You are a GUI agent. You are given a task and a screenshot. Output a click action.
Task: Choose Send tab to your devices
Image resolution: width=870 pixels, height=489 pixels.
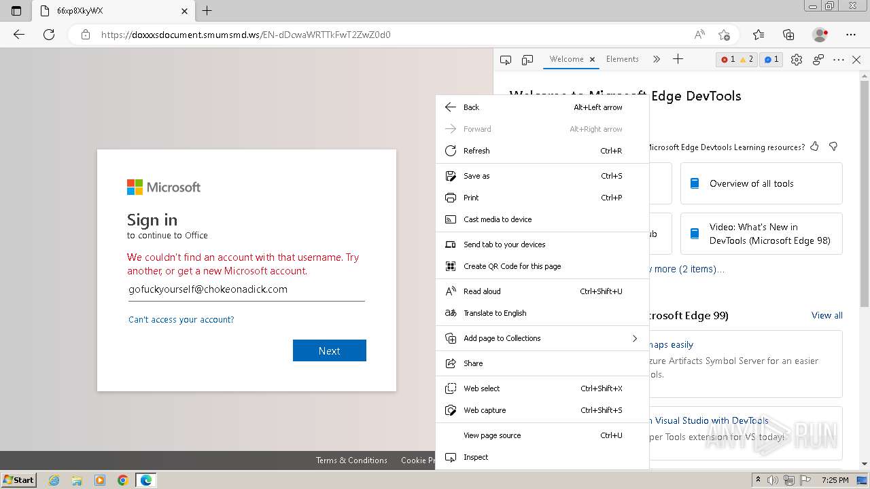pos(542,244)
